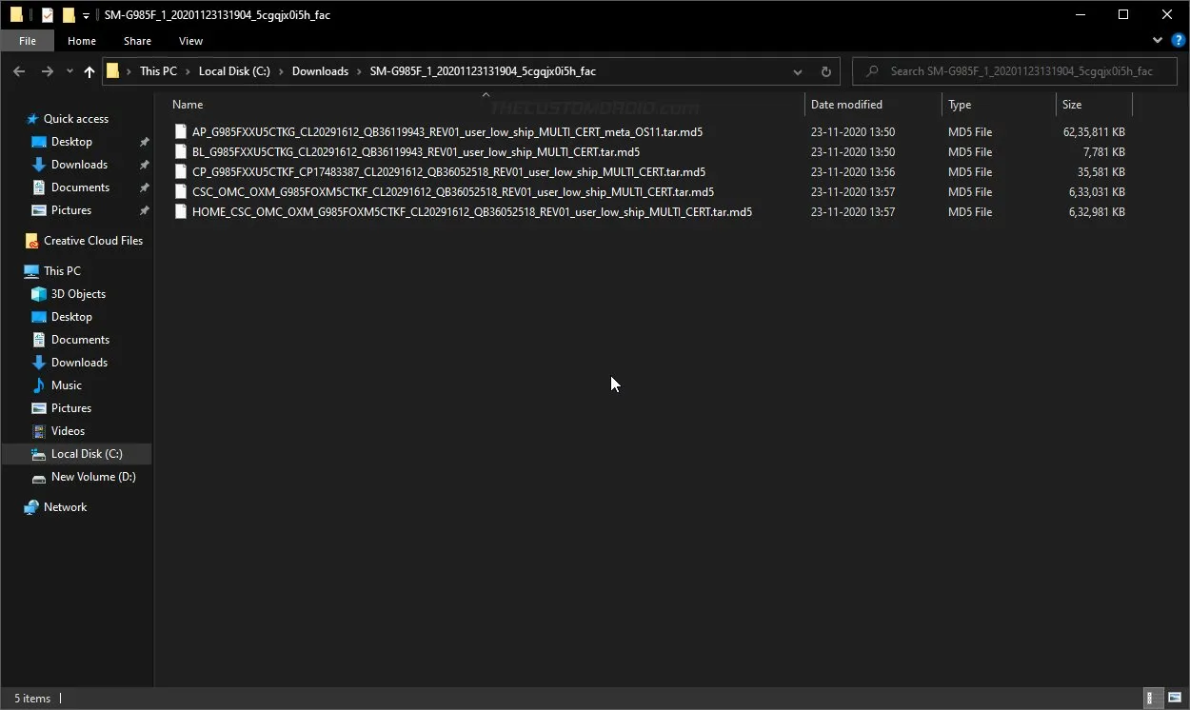Switch to the View ribbon tab
1190x710 pixels.
(x=190, y=41)
